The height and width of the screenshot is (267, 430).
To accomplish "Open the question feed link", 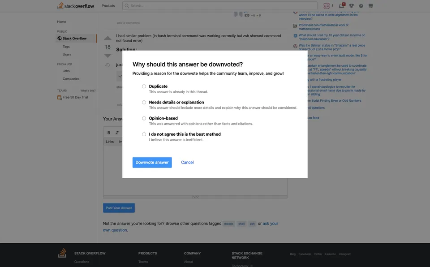I will (x=313, y=118).
